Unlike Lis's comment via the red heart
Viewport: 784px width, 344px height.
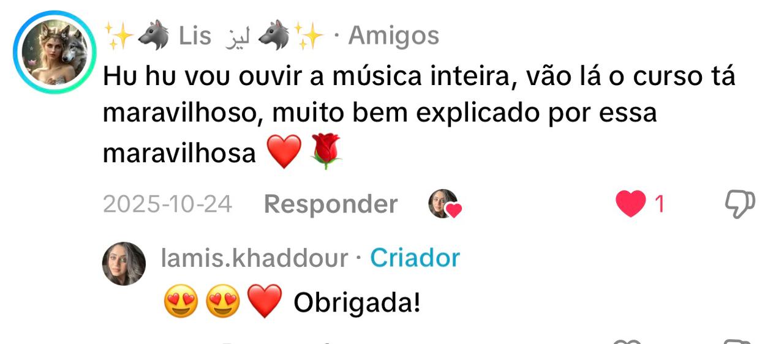pos(631,204)
